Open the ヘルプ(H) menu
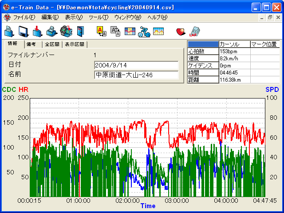Screen dimensions: 284x213 [157, 17]
